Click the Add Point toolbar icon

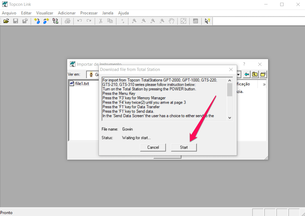[123, 21]
